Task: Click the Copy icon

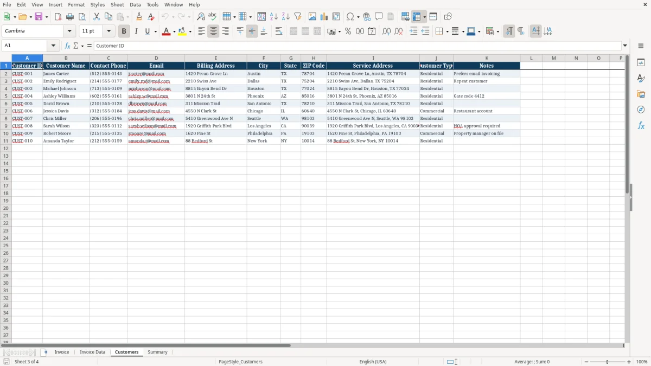Action: (x=108, y=17)
